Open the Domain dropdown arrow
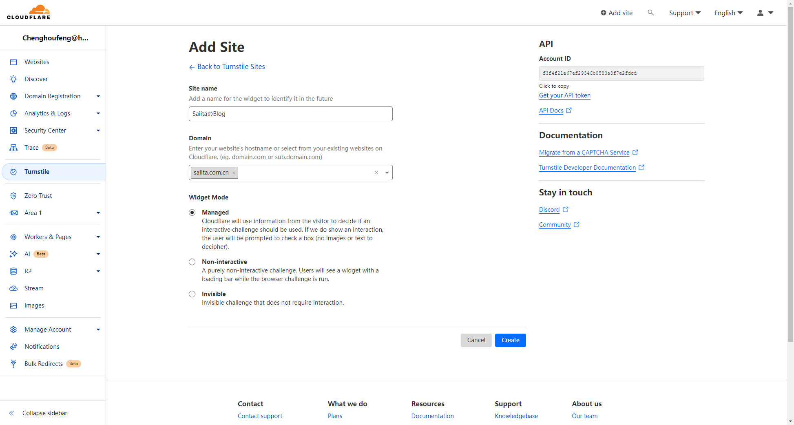This screenshot has height=425, width=794. coord(387,173)
